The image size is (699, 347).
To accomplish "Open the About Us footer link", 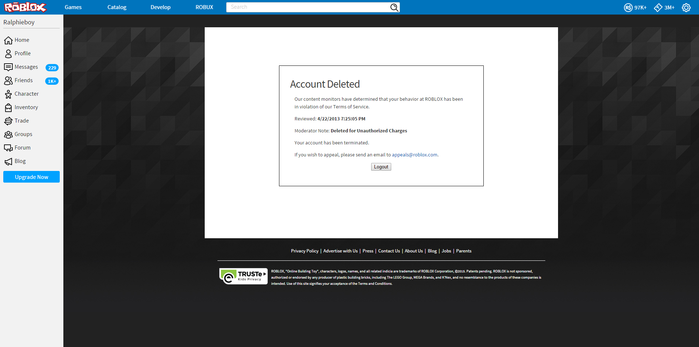I will pos(414,251).
